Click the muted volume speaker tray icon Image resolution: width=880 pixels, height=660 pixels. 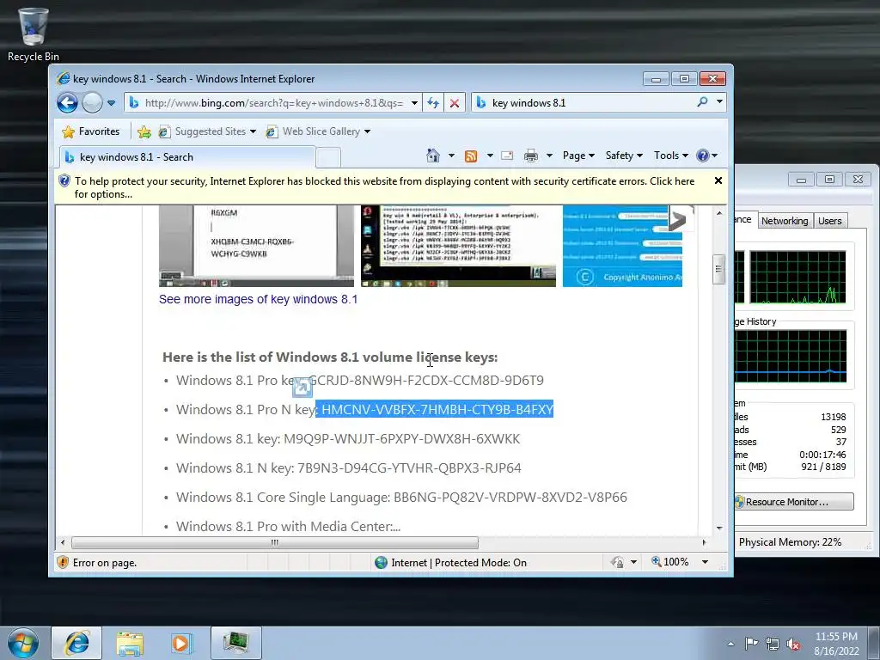pyautogui.click(x=793, y=645)
